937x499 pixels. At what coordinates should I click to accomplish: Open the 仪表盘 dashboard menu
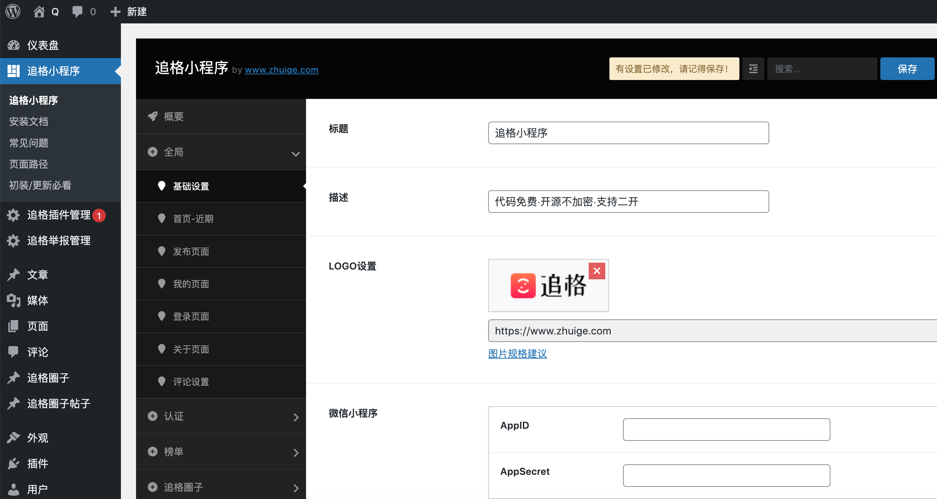click(x=60, y=45)
